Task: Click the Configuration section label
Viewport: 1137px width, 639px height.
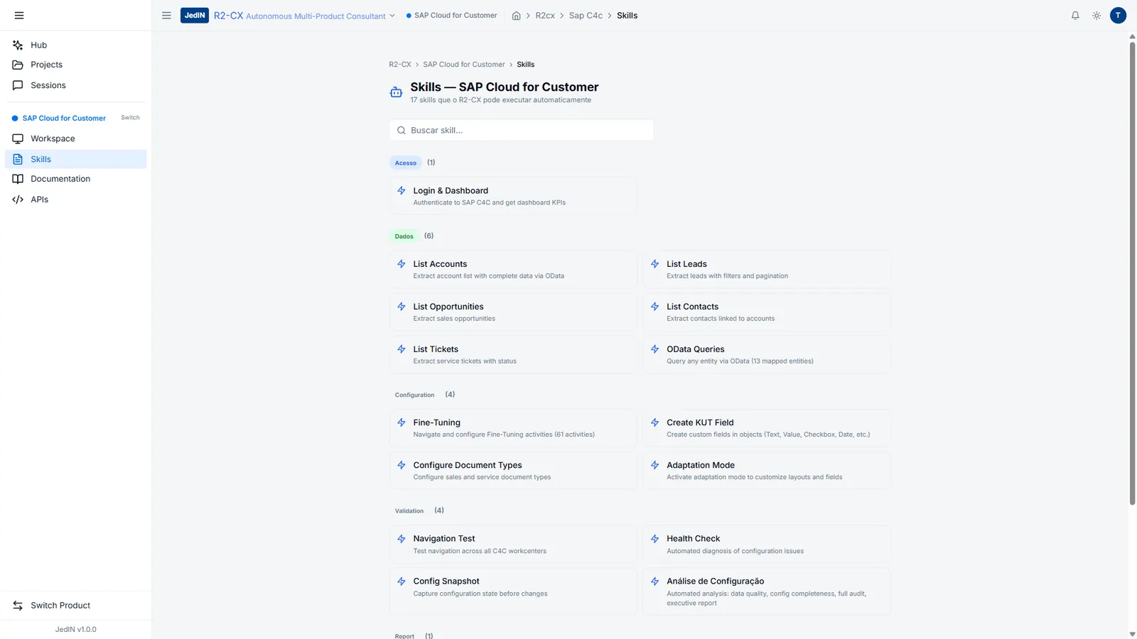Action: (414, 395)
